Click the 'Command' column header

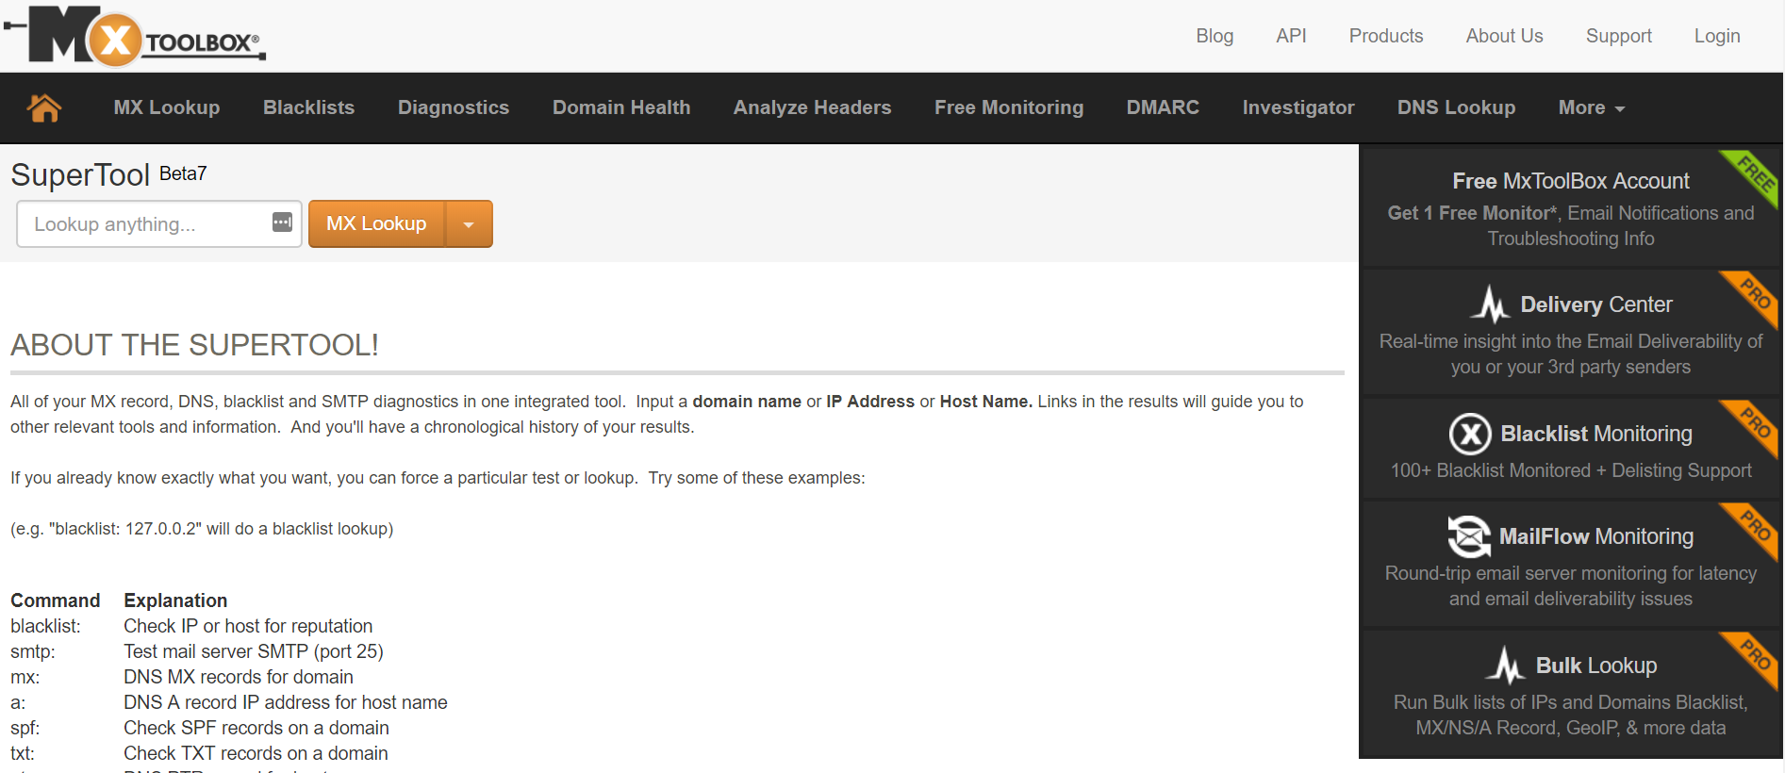[x=56, y=600]
